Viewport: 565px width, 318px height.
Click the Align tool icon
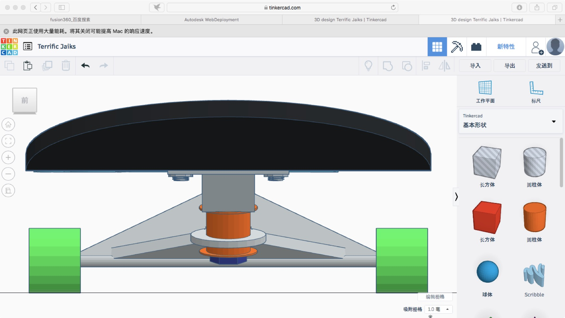pos(426,66)
